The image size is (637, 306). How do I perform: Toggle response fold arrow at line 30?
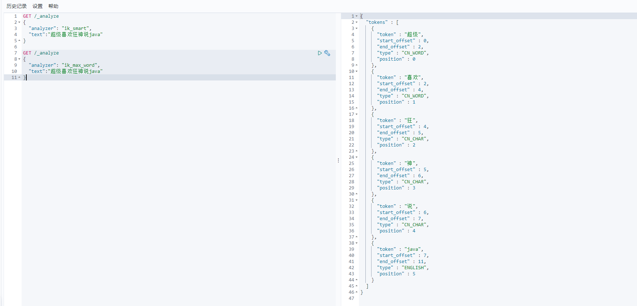(x=357, y=194)
